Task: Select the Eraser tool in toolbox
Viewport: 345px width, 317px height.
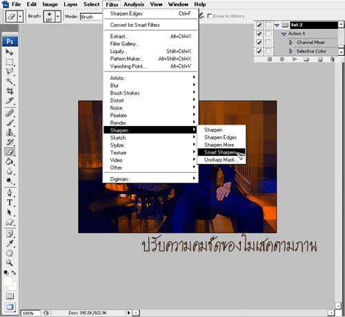Action: click(x=10, y=152)
